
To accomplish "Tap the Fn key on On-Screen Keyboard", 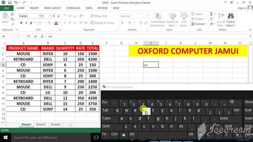I will [x=106, y=135].
